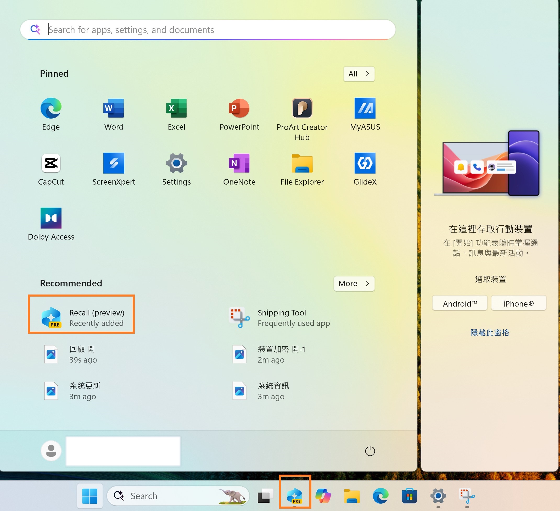Open the user account profile icon
The image size is (560, 511).
pos(51,451)
